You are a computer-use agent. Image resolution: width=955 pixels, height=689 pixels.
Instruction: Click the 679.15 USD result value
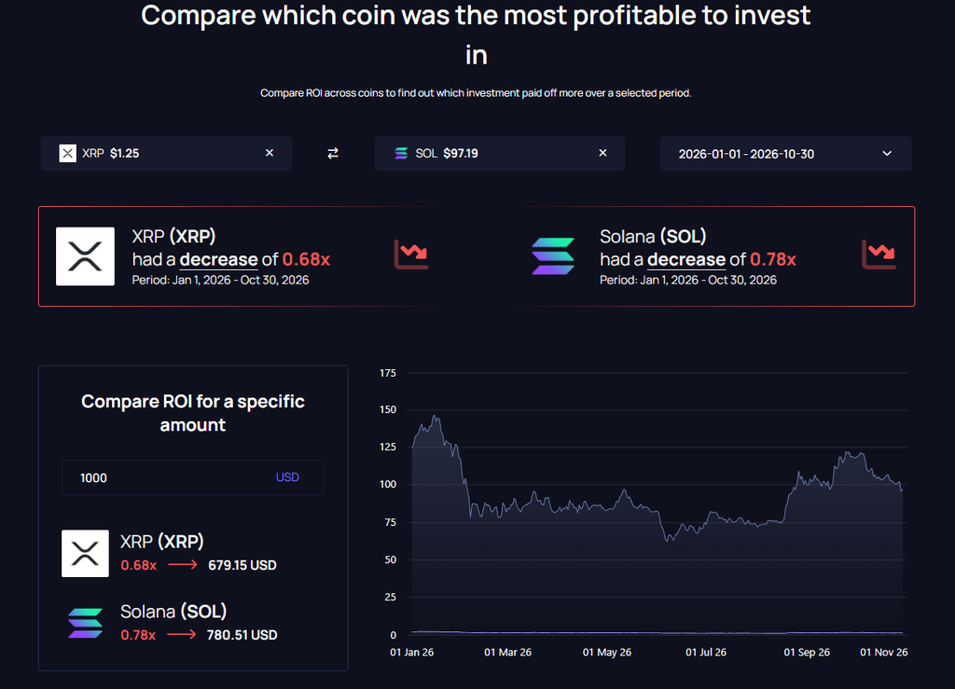[242, 565]
